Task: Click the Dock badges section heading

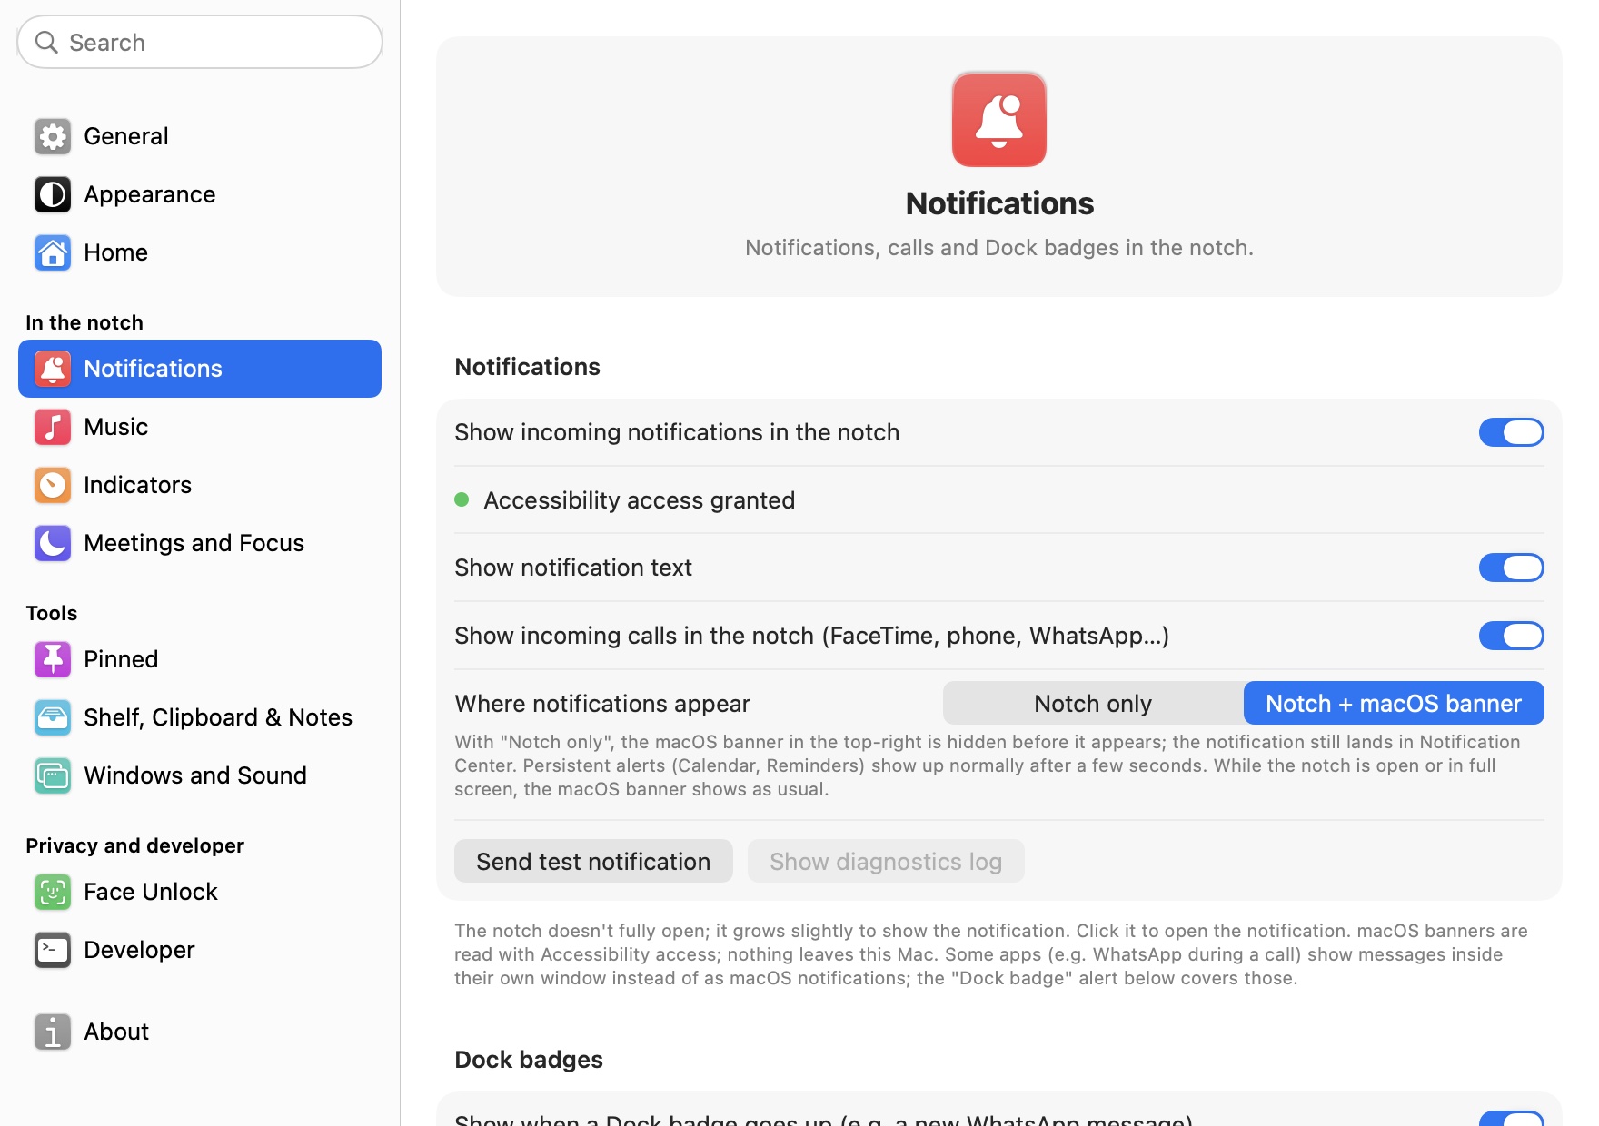Action: coord(529,1059)
